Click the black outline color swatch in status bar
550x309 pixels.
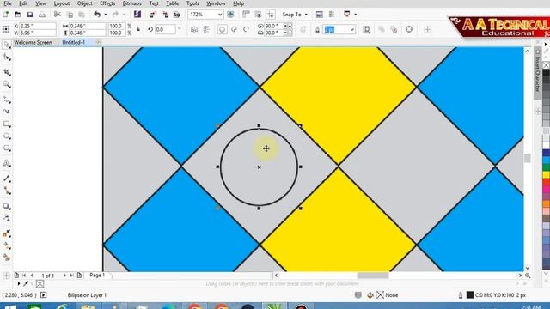pos(470,295)
